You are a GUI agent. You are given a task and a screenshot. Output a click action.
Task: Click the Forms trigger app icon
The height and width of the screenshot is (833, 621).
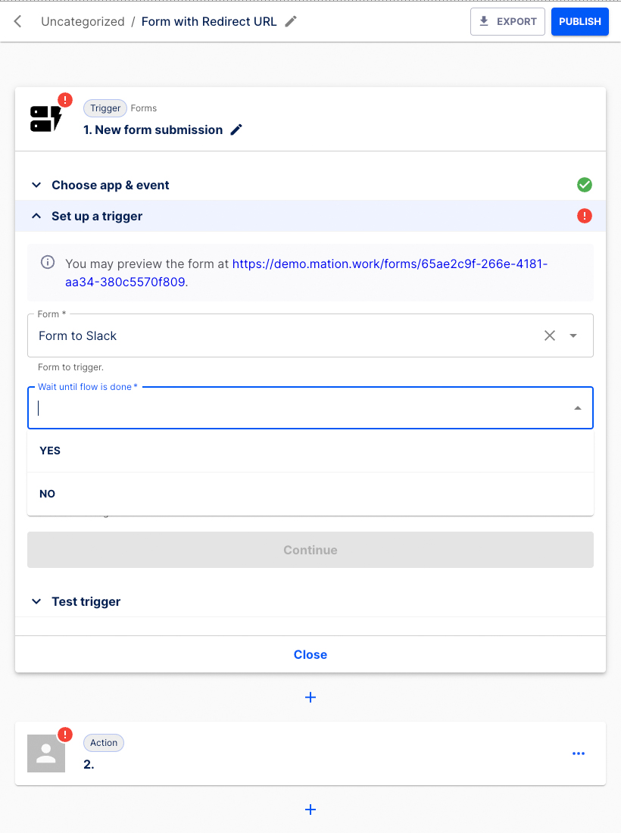click(x=45, y=117)
